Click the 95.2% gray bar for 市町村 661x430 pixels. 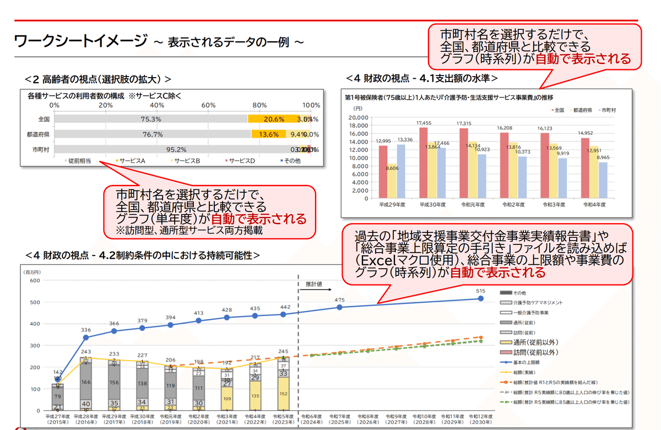pyautogui.click(x=176, y=149)
